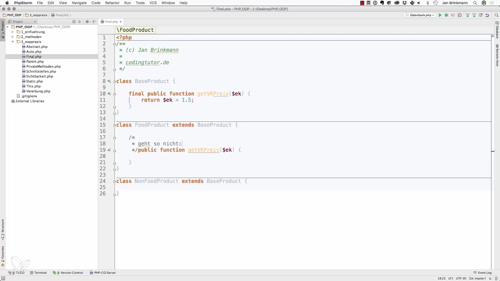Open Spotlight search in the macOS menu bar
Image resolution: width=500 pixels, height=281 pixels.
click(x=475, y=3)
